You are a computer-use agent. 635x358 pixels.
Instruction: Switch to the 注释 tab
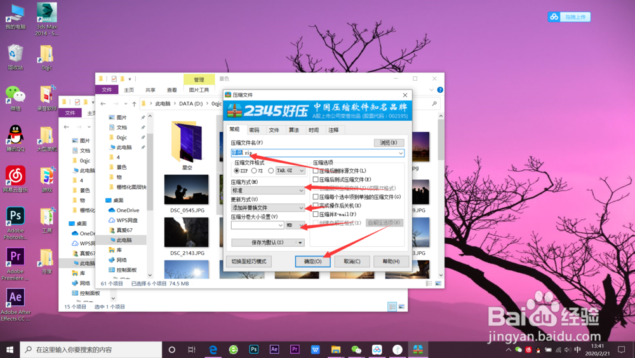(x=334, y=130)
